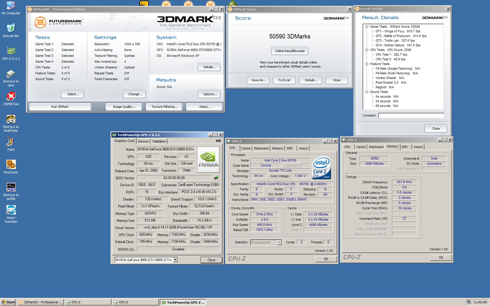Click Intel Core 2 Duo logo
Image resolution: width=490 pixels, height=306 pixels.
pyautogui.click(x=321, y=168)
